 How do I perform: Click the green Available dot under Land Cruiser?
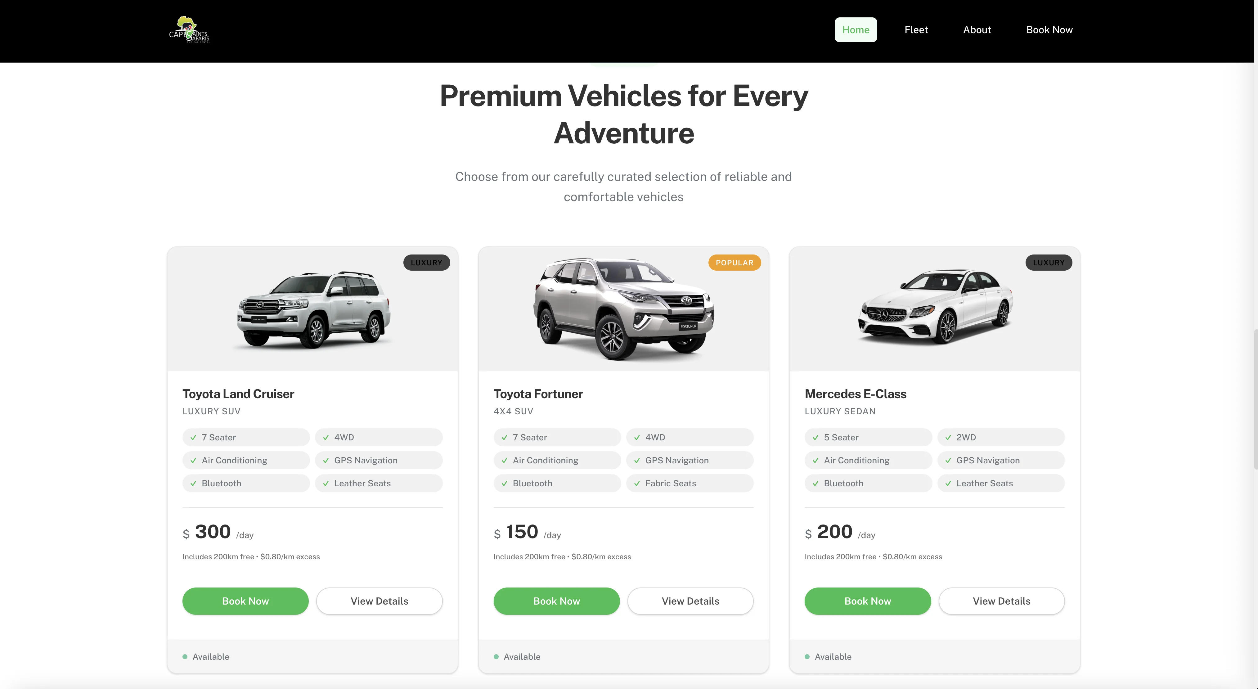coord(185,657)
